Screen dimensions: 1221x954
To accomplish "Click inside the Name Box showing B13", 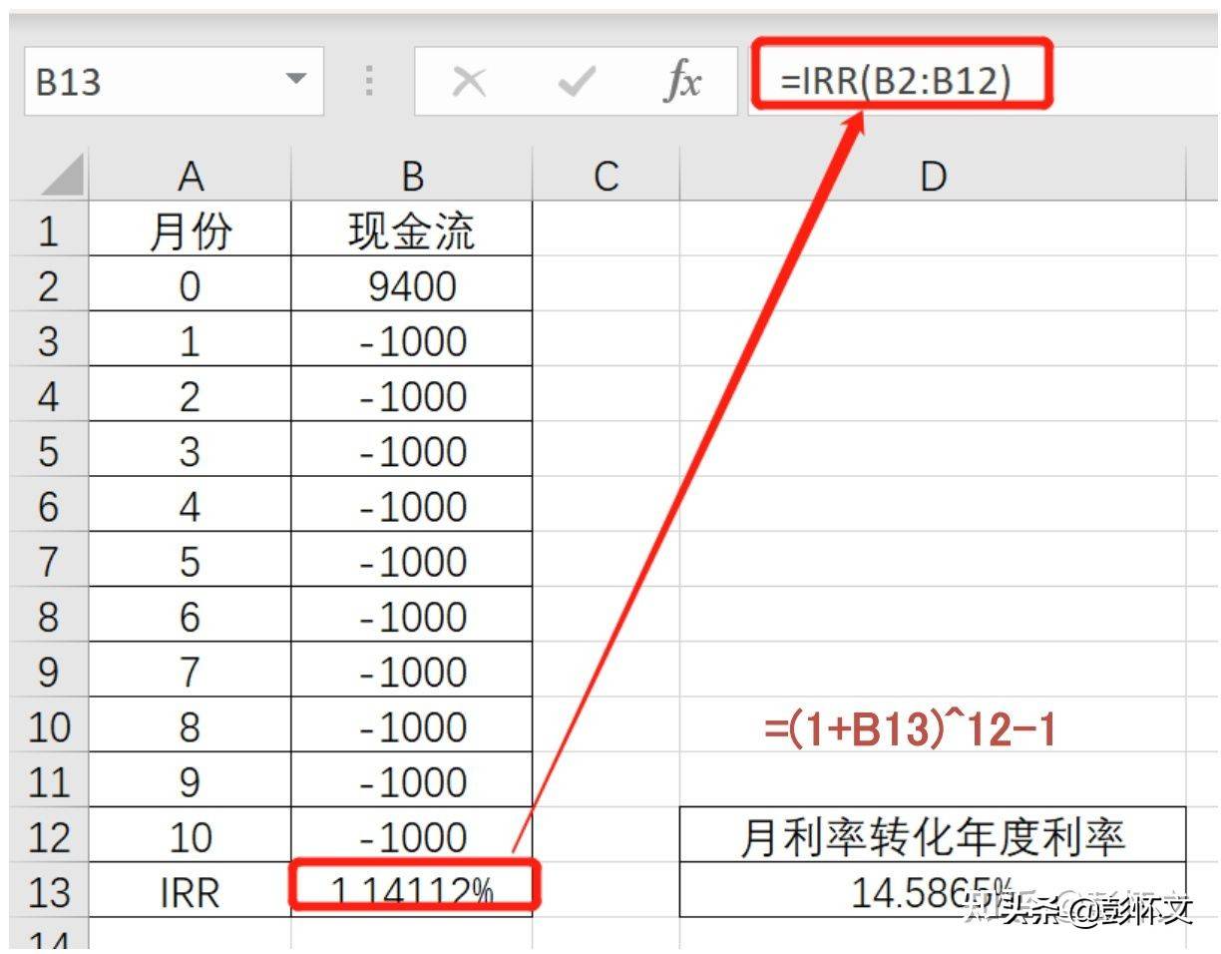I will click(x=150, y=82).
